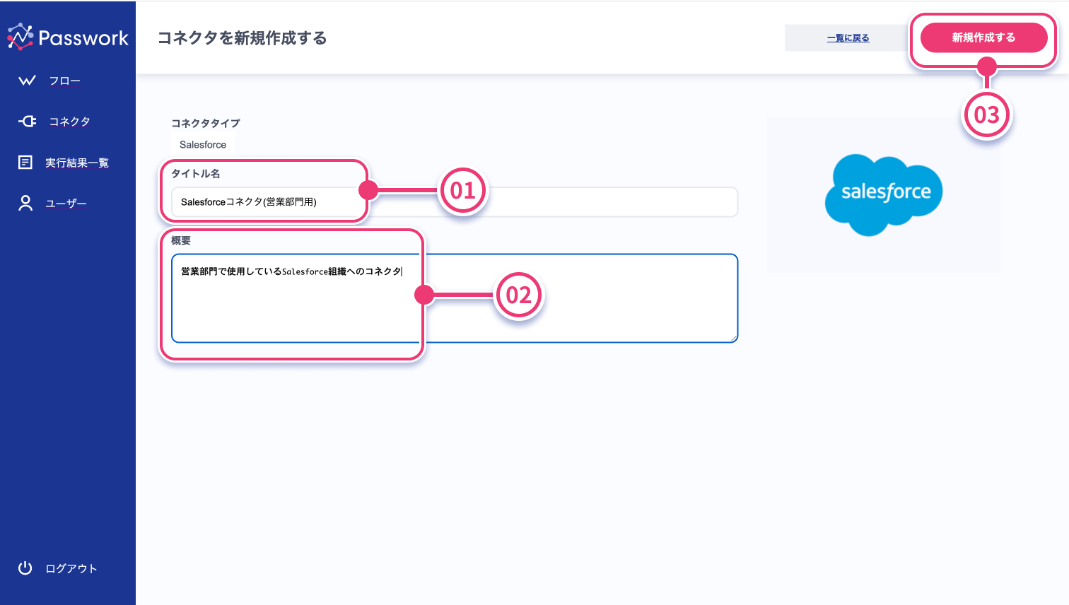Click the フロー wave icon in sidebar
The height and width of the screenshot is (605, 1069).
[27, 81]
